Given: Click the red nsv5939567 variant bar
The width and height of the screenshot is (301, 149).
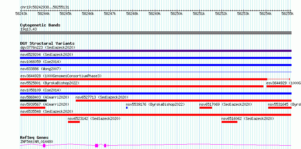Looking at the screenshot, I should click(32, 108).
